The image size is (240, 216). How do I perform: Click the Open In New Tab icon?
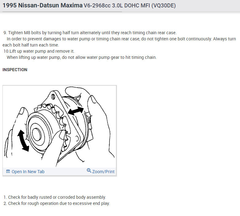click(x=8, y=172)
